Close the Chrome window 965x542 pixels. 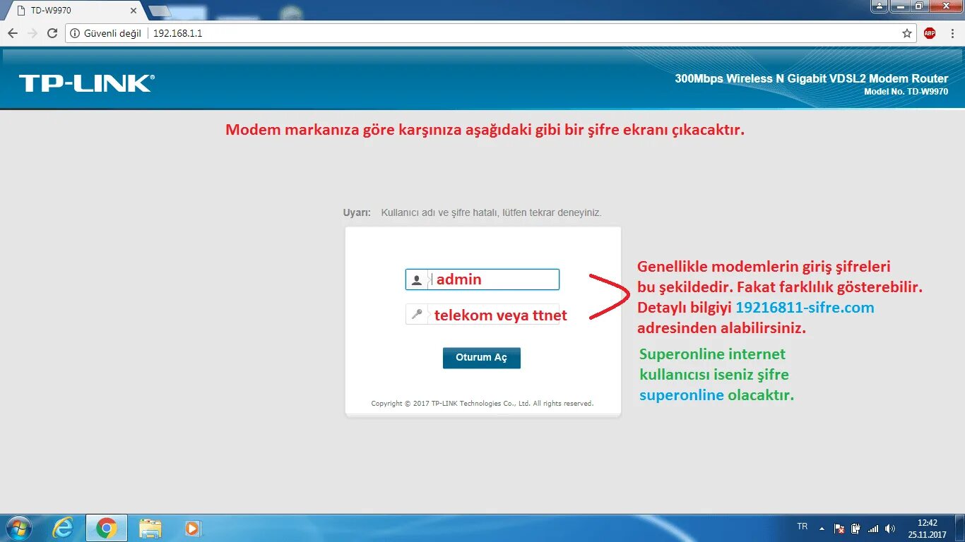pyautogui.click(x=945, y=6)
